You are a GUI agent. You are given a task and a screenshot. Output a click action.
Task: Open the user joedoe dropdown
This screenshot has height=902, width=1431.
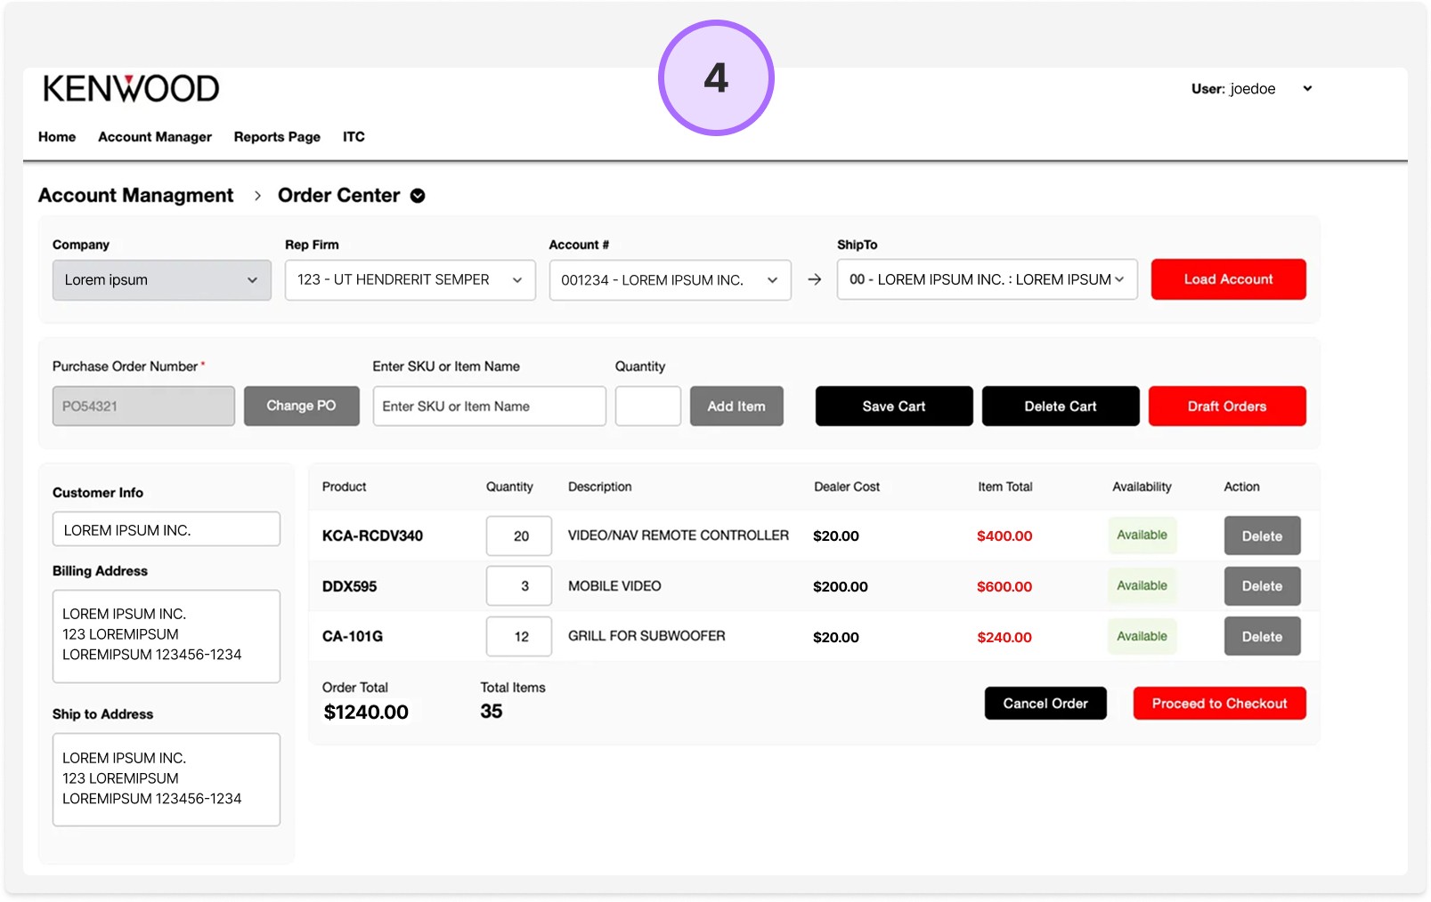pos(1306,88)
